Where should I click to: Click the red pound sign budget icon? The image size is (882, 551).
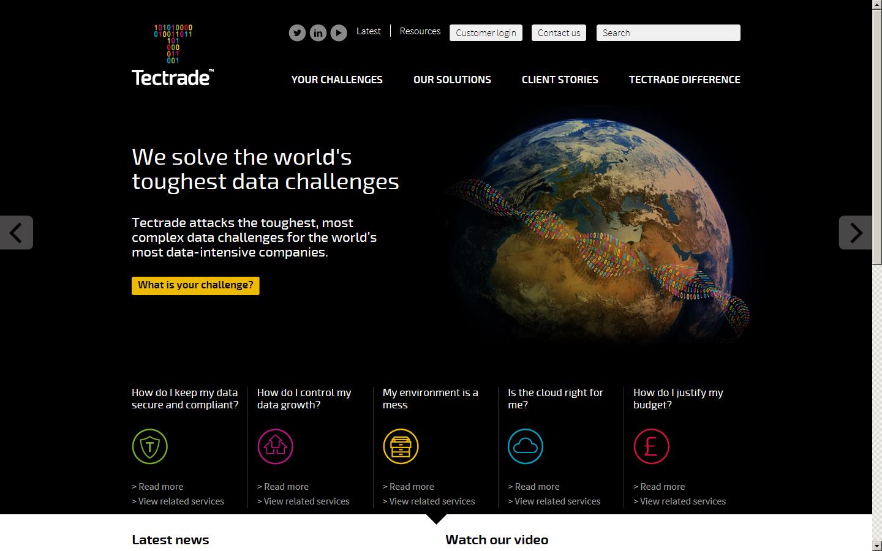pyautogui.click(x=651, y=446)
